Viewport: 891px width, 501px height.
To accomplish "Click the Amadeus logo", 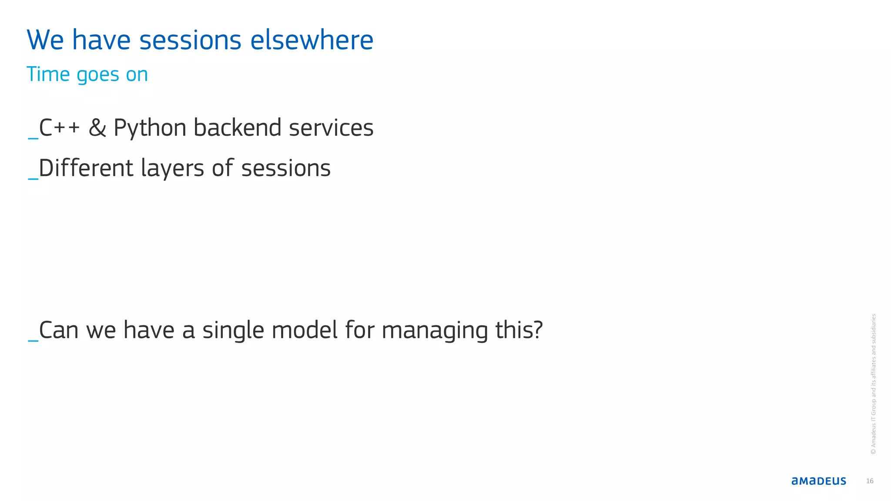I will (818, 481).
